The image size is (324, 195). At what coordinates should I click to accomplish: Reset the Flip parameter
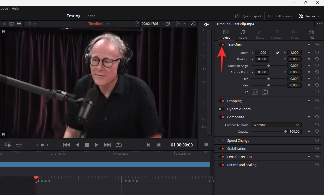click(x=317, y=91)
